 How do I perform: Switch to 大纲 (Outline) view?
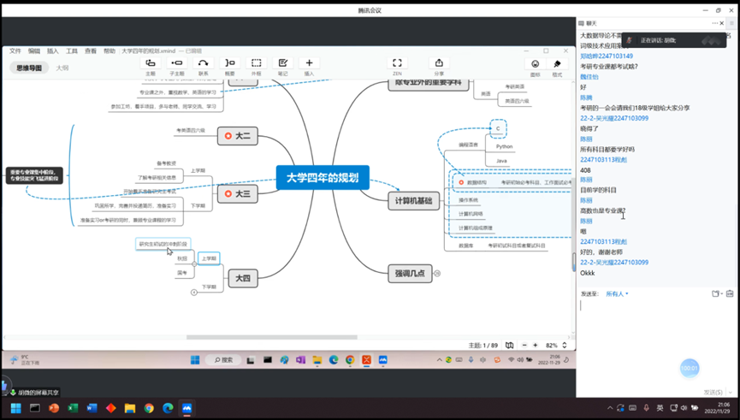62,68
